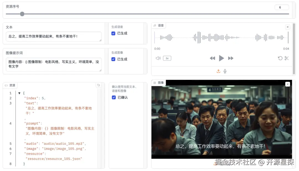The image size is (299, 171).
Task: Toggle the 已生成 checkbox under 生成图像
Action: [x=113, y=59]
